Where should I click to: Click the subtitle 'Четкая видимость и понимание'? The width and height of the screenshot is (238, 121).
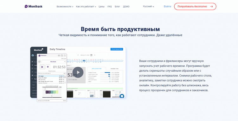(120, 35)
